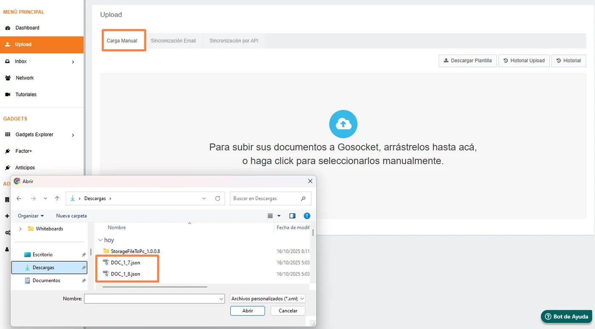This screenshot has height=329, width=595.
Task: Open file type filter Archivos personalizados
Action: pos(268,299)
